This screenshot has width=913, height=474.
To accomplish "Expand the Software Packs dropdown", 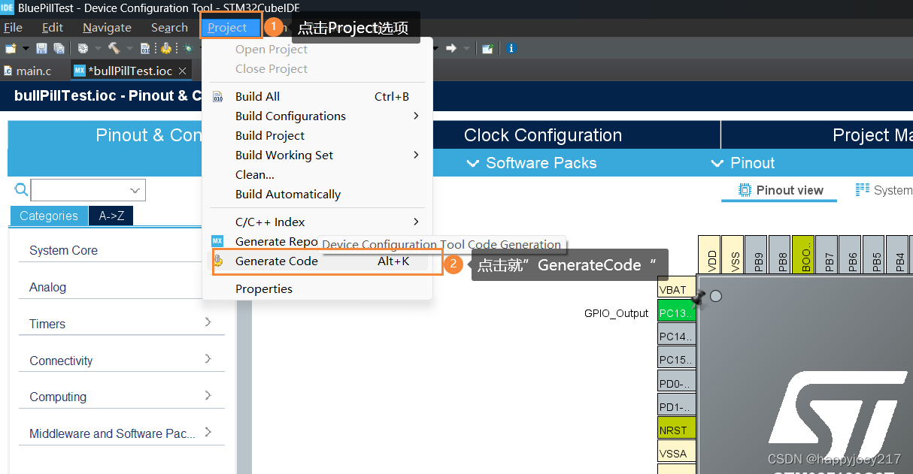I will [532, 163].
